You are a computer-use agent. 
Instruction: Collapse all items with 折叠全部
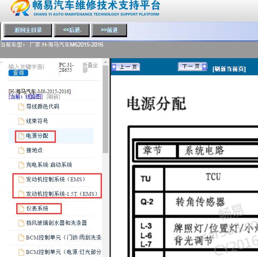pyautogui.click(x=90, y=68)
